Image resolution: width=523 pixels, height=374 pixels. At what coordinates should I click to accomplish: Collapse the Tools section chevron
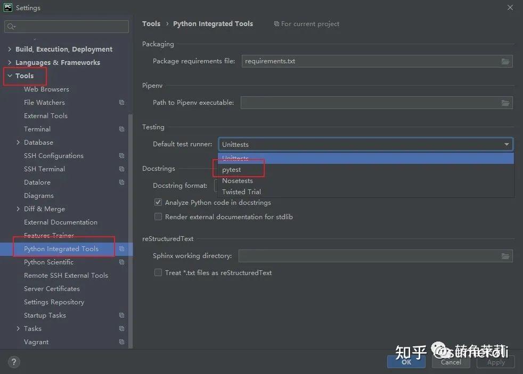[x=10, y=76]
